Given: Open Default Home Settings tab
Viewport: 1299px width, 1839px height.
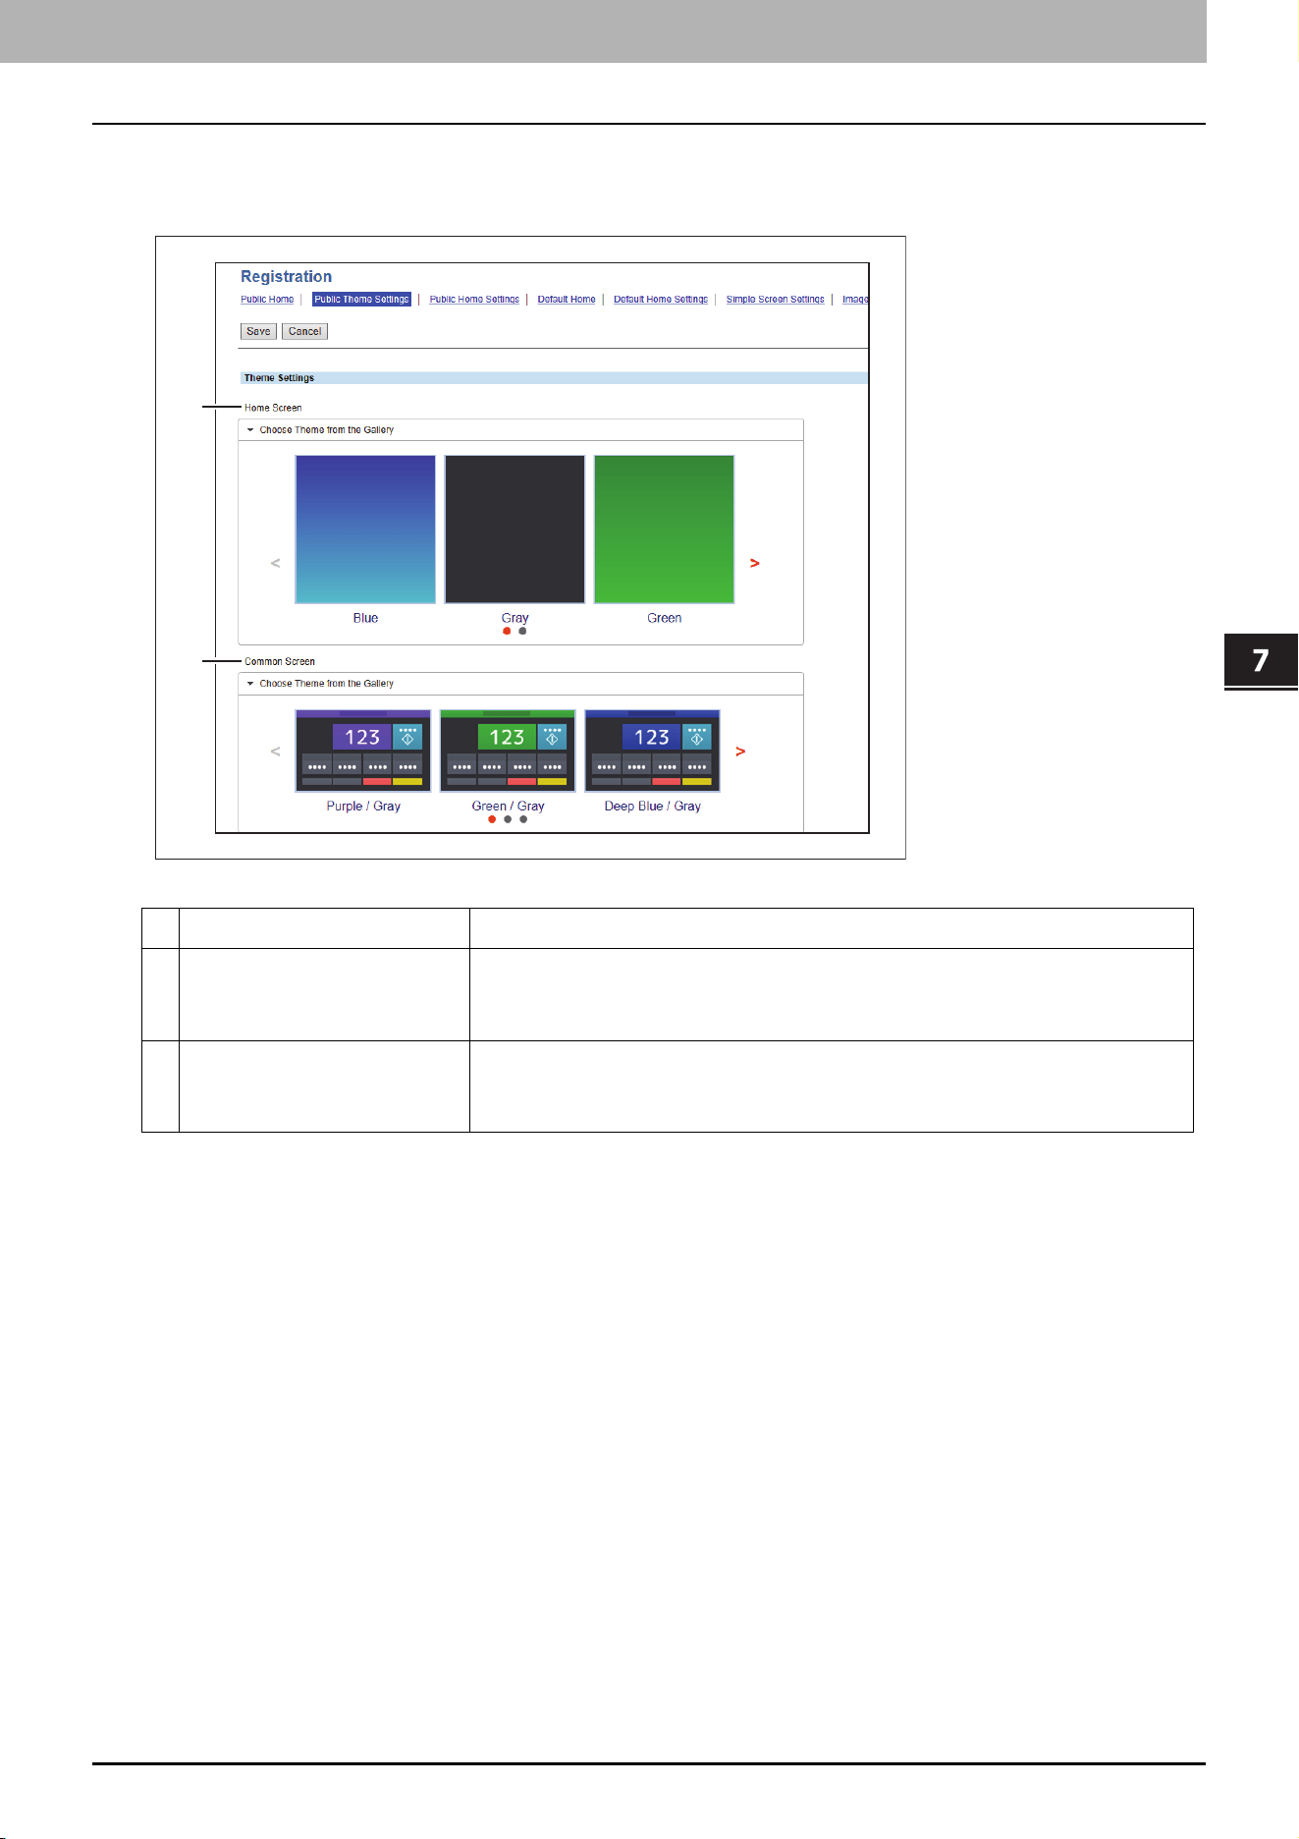Looking at the screenshot, I should point(661,300).
